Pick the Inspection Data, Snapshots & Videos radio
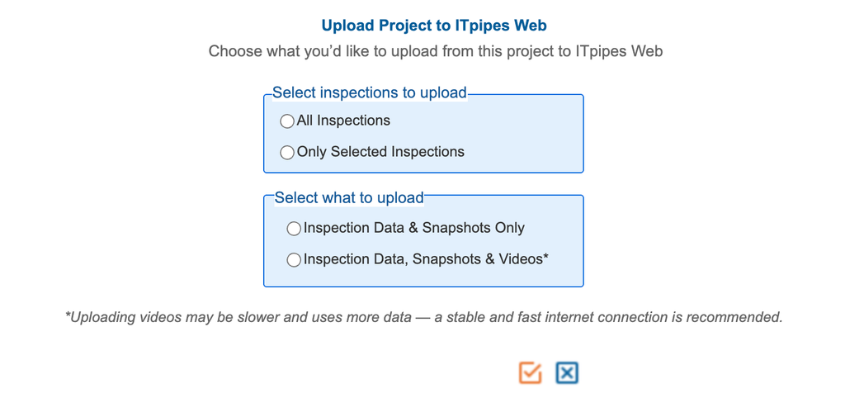The image size is (845, 398). [x=294, y=260]
